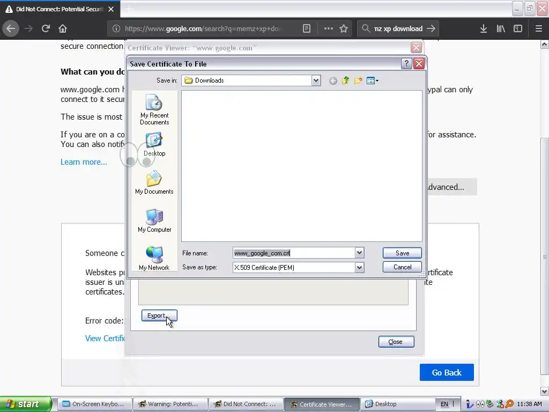Viewport: 549px width, 412px height.
Task: Open Firefox library icon
Action: coord(501,28)
